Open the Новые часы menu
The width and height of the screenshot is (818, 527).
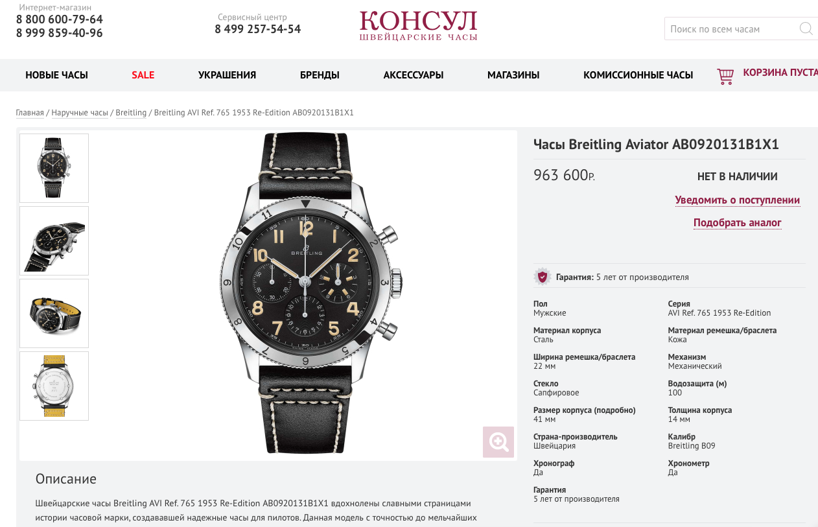(56, 75)
